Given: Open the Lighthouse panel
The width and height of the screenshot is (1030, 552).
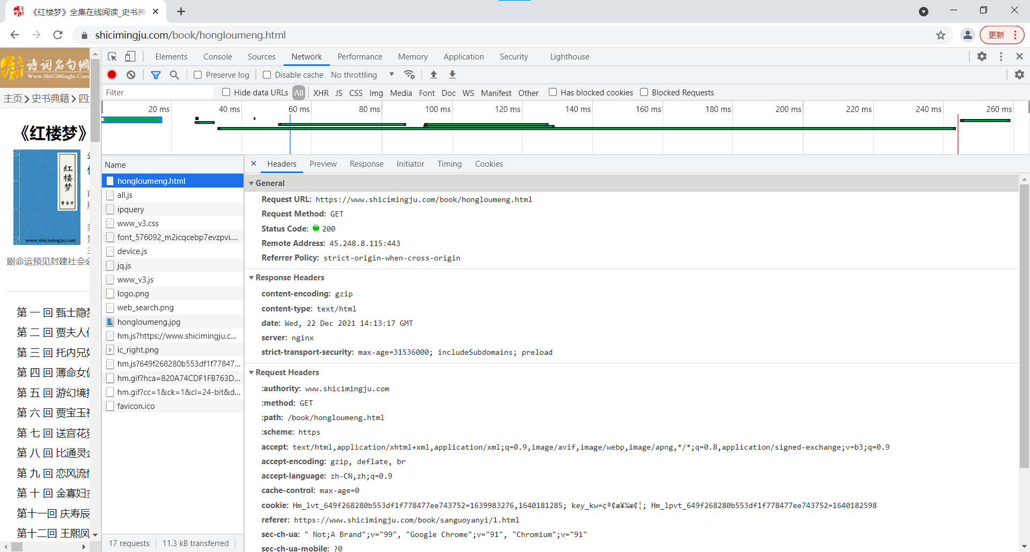Looking at the screenshot, I should (x=570, y=57).
